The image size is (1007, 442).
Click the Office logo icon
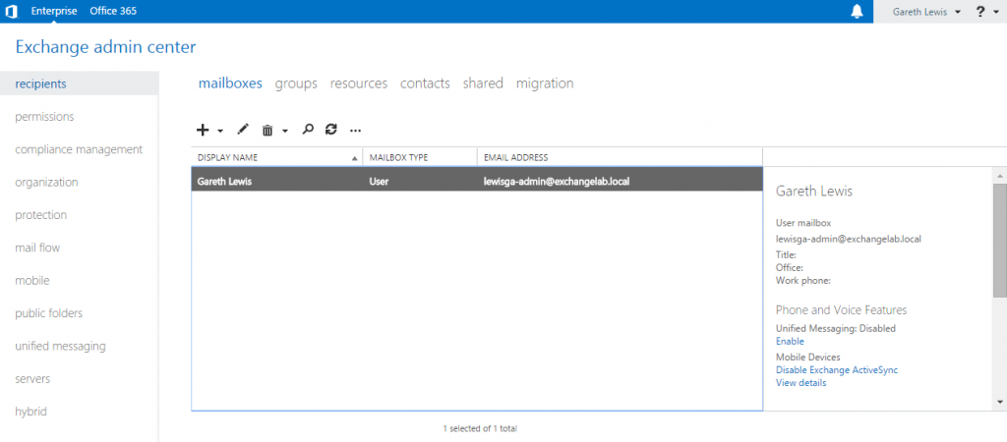coord(11,12)
